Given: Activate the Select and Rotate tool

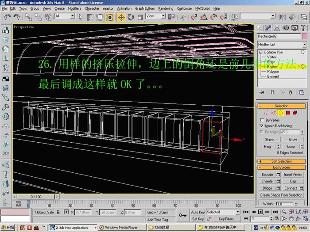Looking at the screenshot, I should (x=131, y=17).
